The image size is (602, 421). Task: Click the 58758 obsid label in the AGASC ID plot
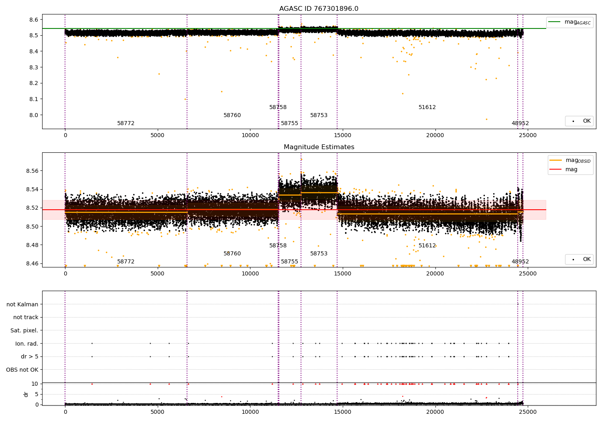(278, 107)
